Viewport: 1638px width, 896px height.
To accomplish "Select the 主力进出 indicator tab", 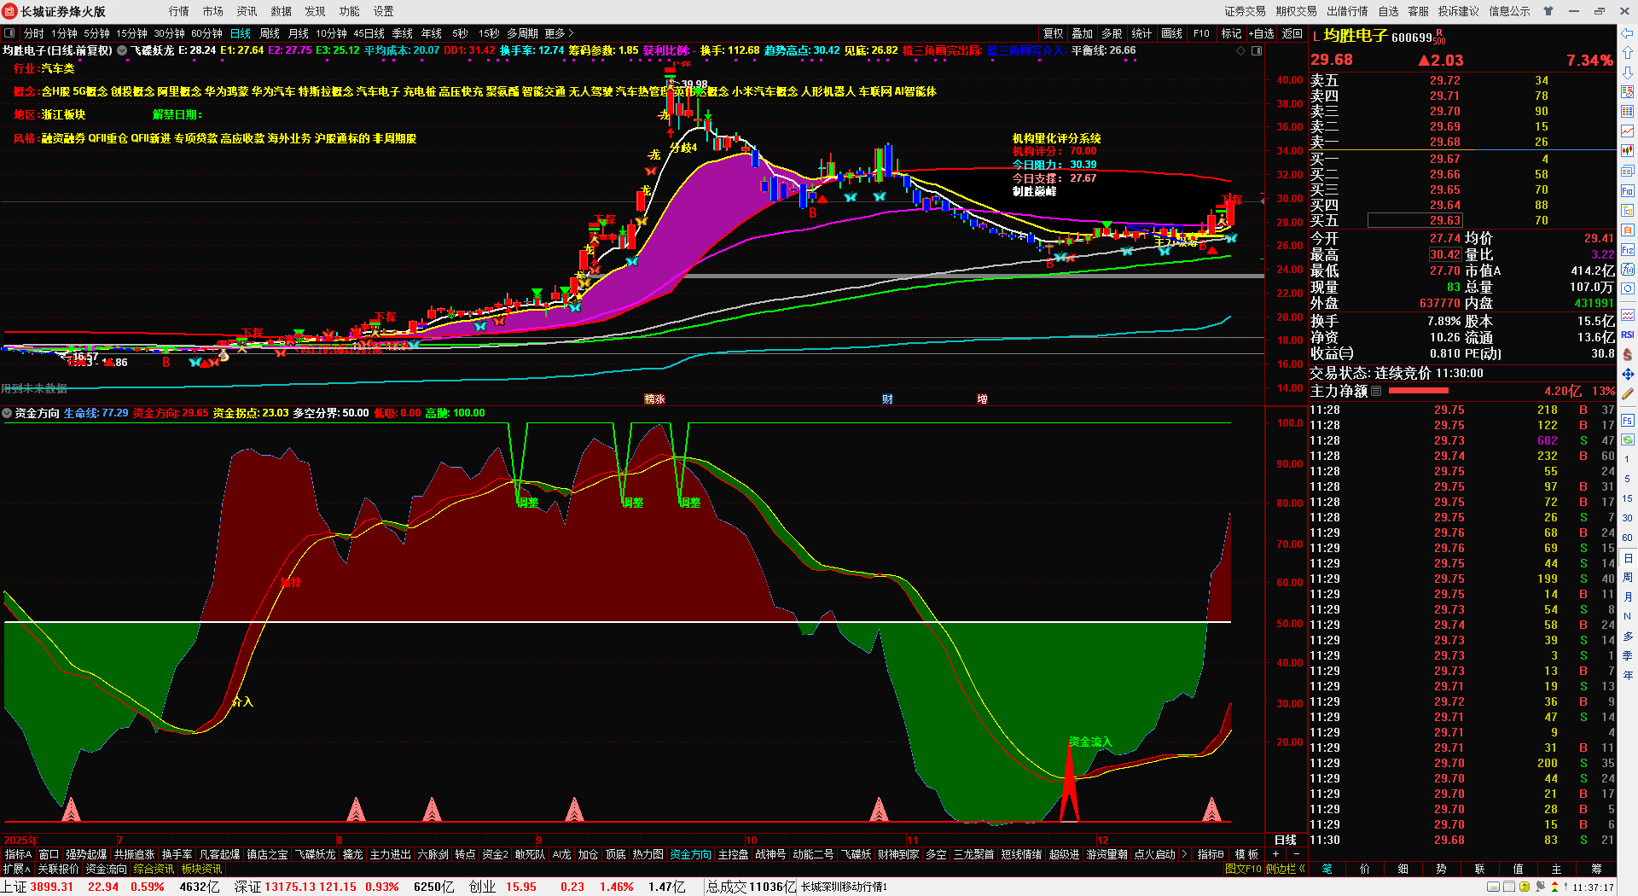I will click(x=391, y=854).
